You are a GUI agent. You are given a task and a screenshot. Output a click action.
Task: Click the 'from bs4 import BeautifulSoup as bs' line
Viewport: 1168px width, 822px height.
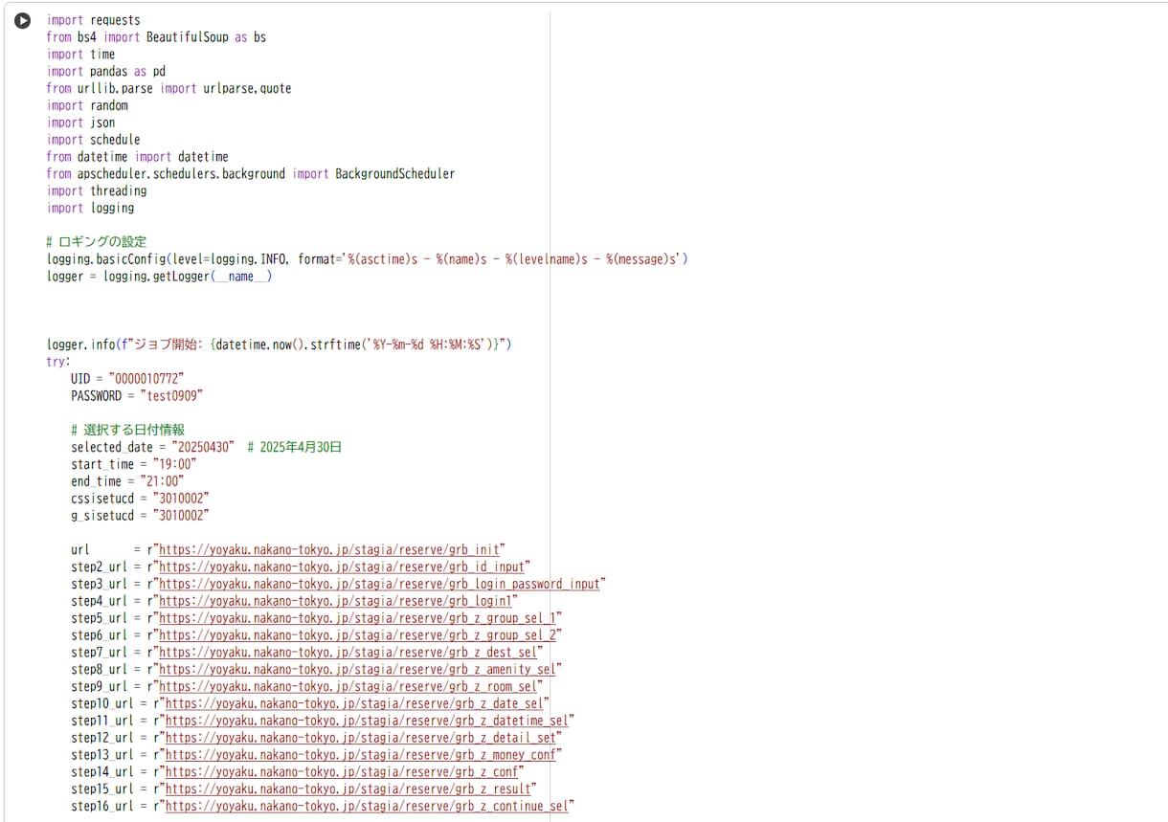(x=157, y=37)
